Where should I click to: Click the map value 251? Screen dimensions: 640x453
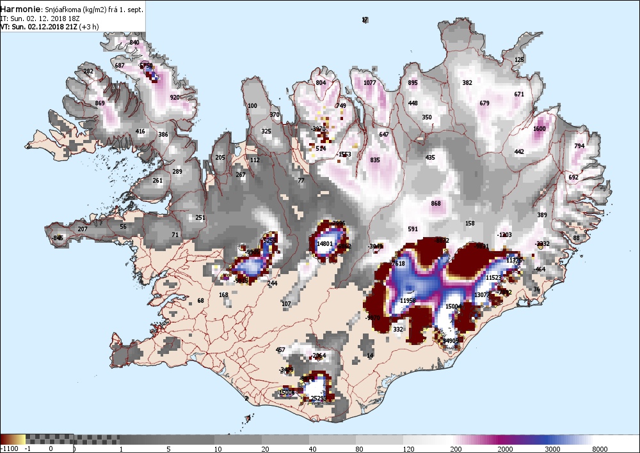(200, 217)
